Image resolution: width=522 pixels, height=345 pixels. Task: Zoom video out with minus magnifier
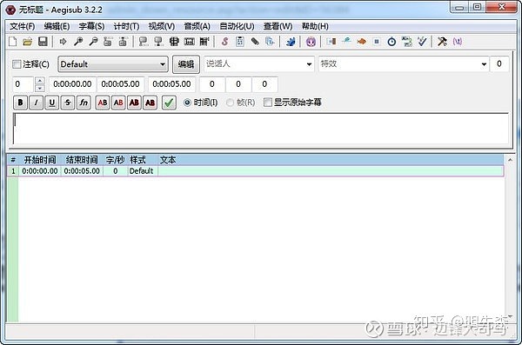pos(93,42)
